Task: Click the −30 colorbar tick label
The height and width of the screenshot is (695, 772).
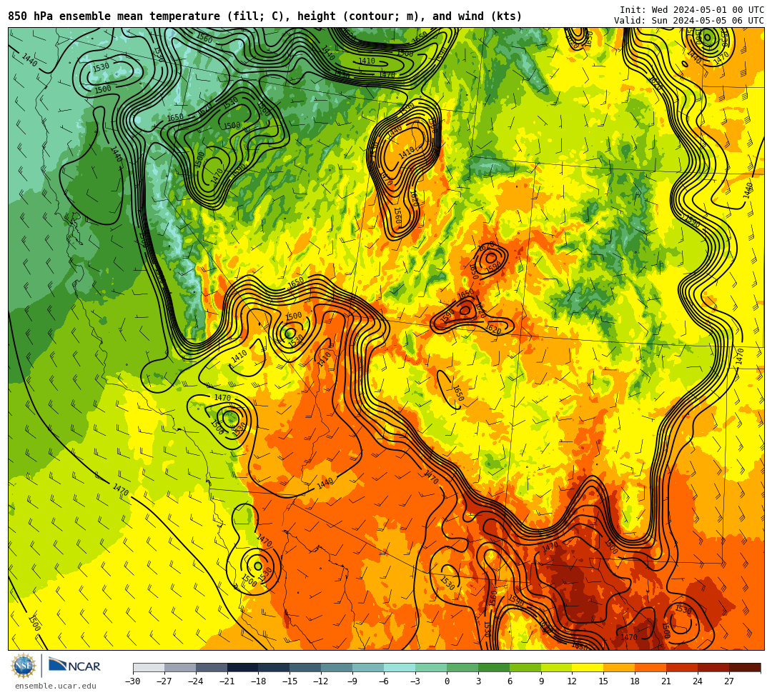Action: pyautogui.click(x=133, y=681)
